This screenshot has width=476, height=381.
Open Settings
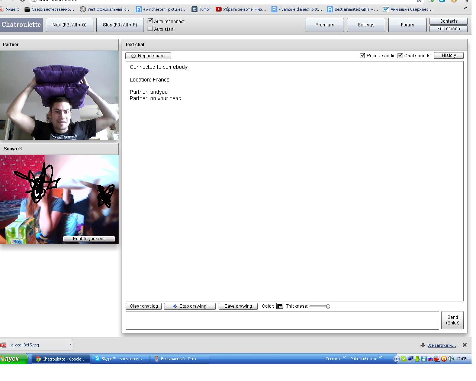(366, 25)
